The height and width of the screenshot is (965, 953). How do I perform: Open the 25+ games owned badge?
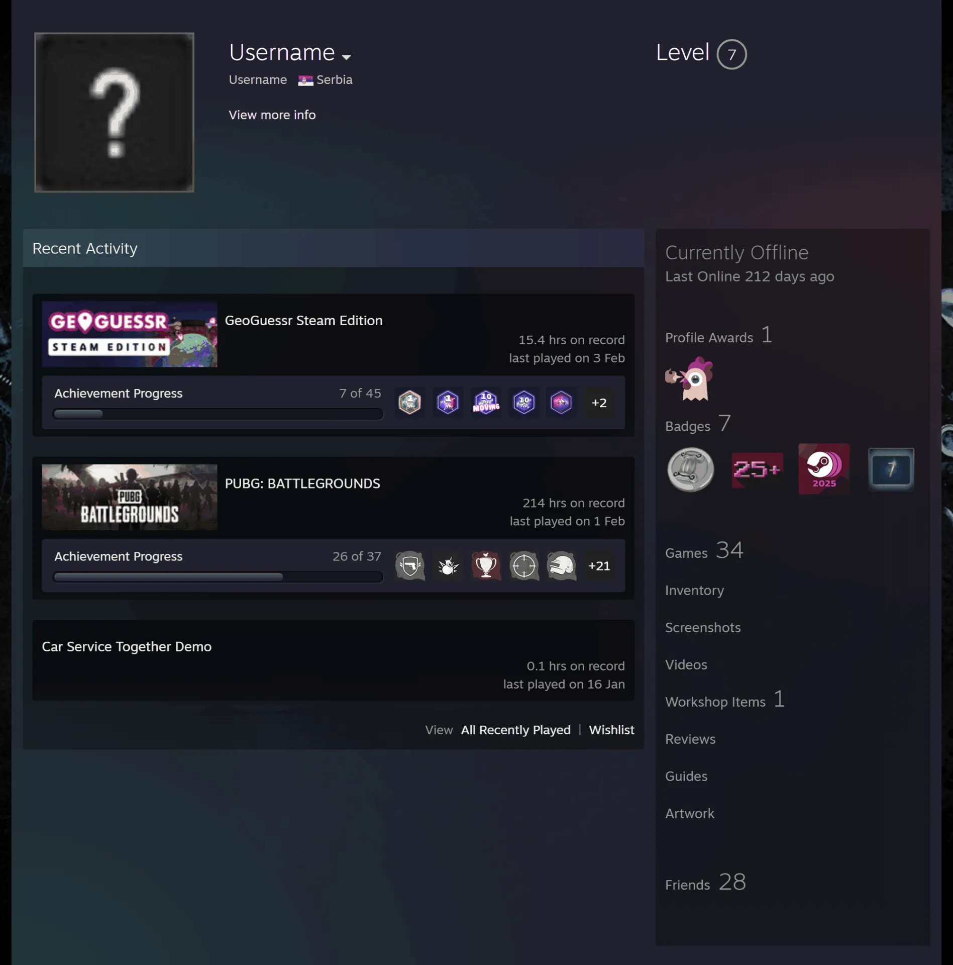coord(757,469)
